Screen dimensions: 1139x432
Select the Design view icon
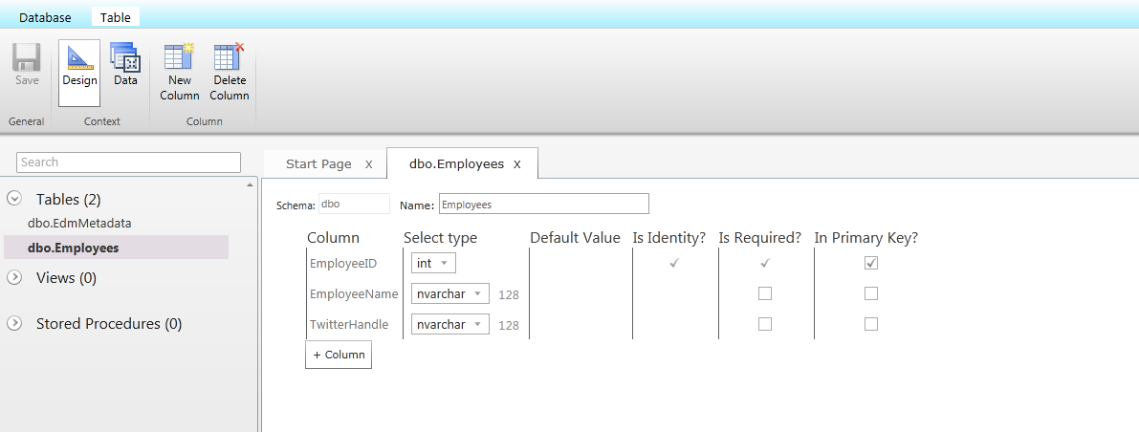coord(79,58)
